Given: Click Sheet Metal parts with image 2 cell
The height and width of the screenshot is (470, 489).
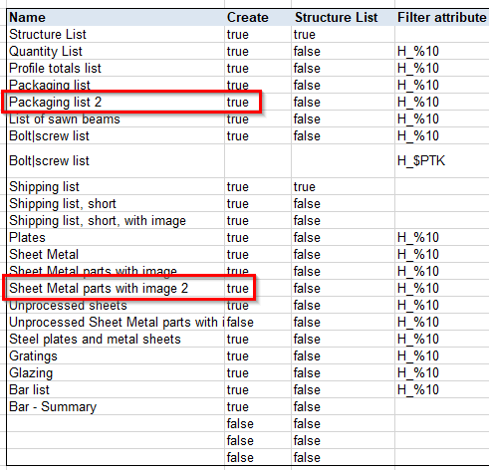Looking at the screenshot, I should [x=116, y=288].
